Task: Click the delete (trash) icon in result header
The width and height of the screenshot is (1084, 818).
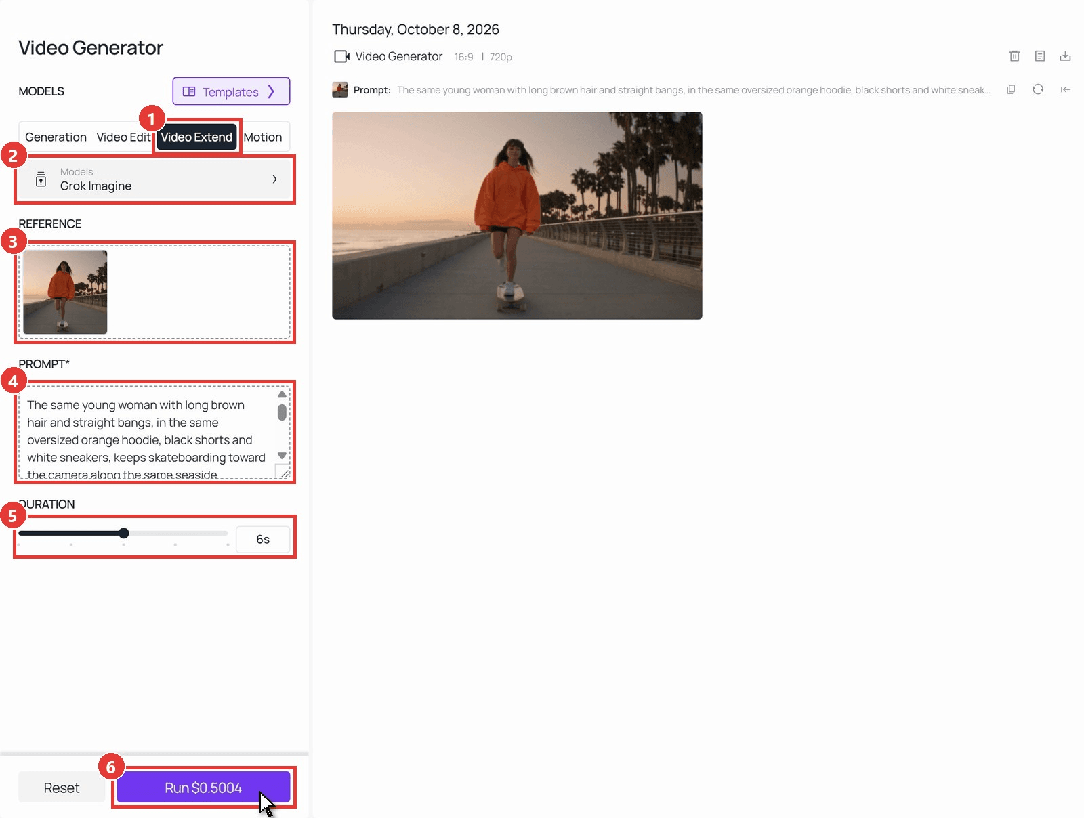Action: tap(1014, 56)
